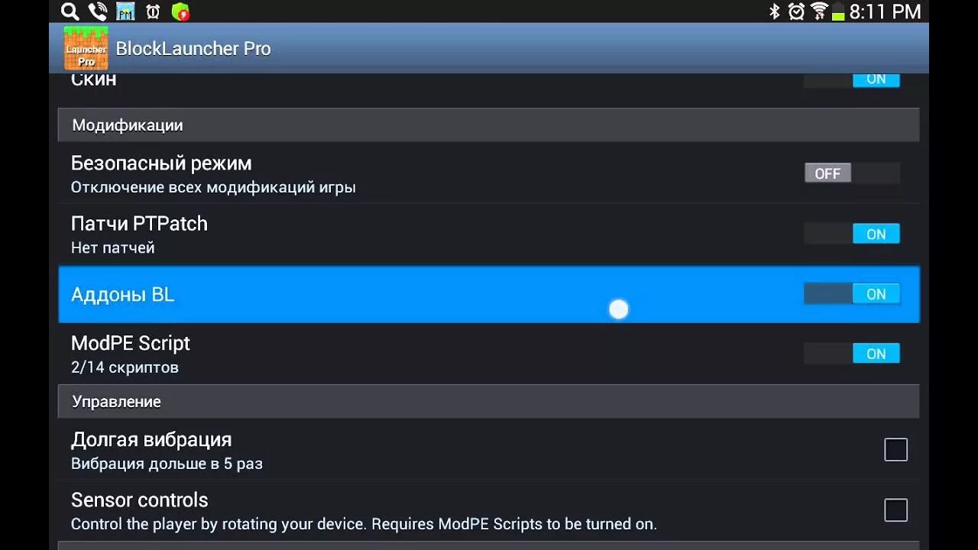Open the search magnifier in status bar
The height and width of the screenshot is (550, 978).
[x=70, y=11]
